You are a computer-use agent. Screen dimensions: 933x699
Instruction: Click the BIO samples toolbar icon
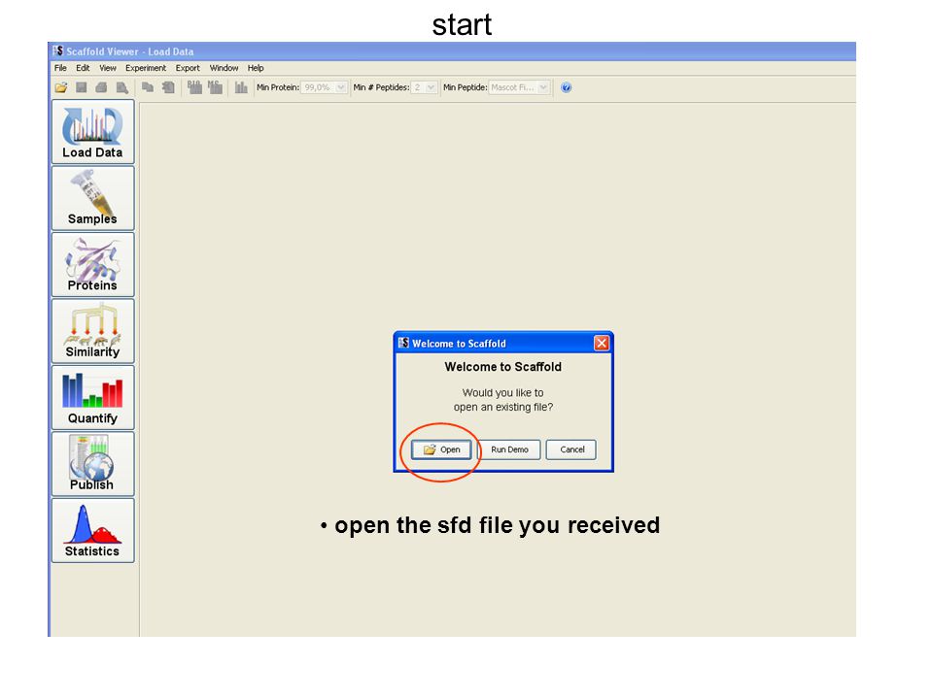[194, 87]
